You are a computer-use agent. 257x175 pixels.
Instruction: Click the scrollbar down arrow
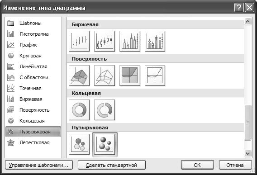(247, 154)
